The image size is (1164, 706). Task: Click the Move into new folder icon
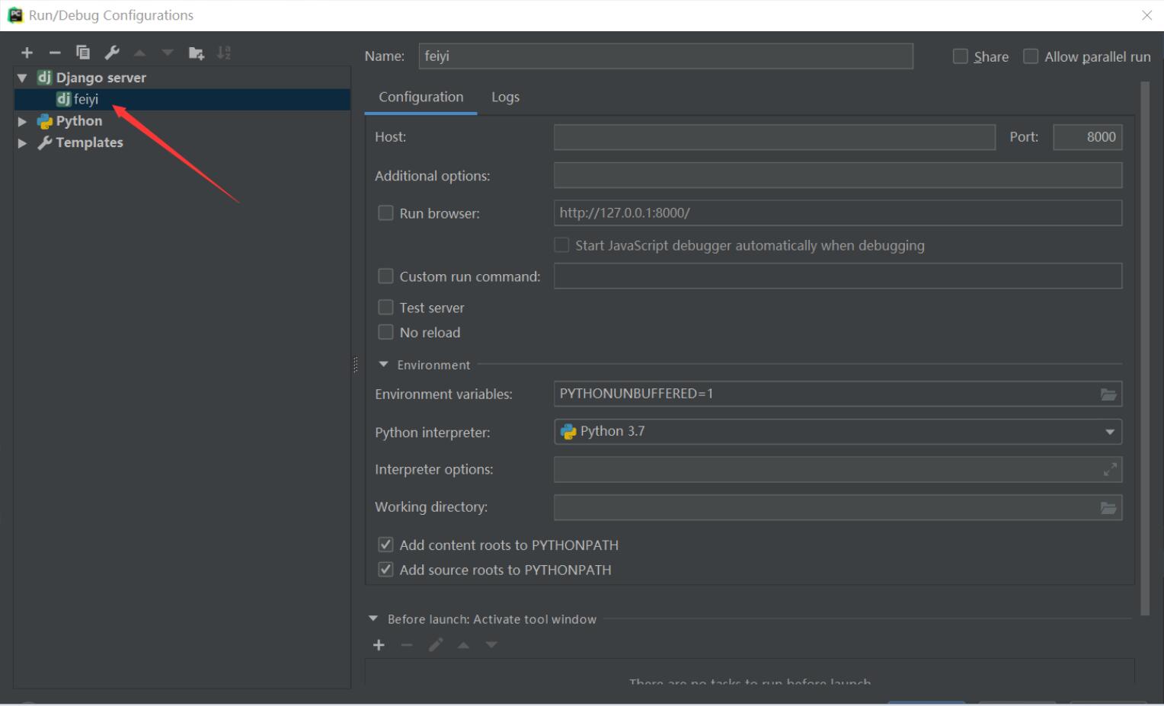196,53
